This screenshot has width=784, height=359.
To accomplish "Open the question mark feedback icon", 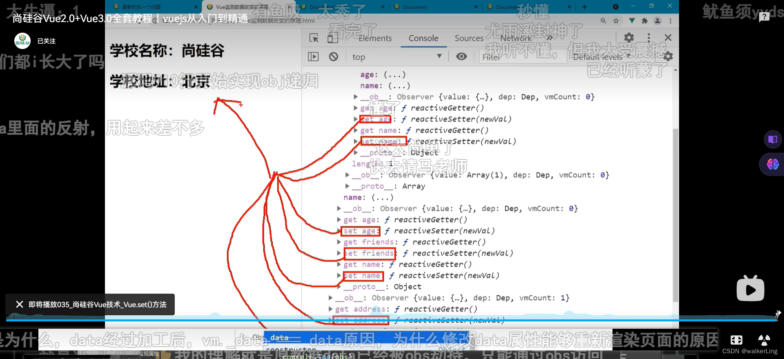I will pos(764,17).
